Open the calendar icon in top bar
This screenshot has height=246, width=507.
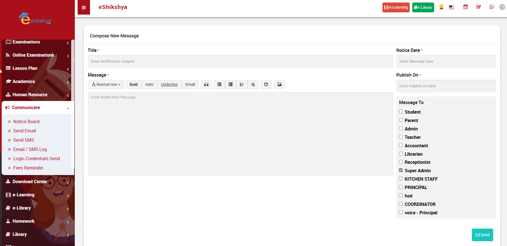[465, 7]
